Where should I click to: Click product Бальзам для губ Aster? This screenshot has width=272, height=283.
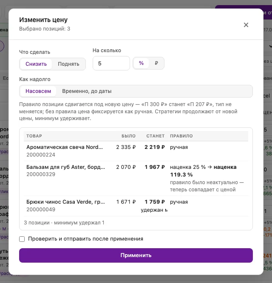(x=65, y=167)
